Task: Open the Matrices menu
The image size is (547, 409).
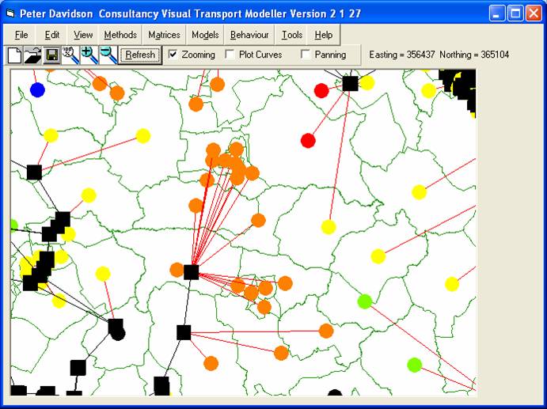Action: (x=164, y=35)
